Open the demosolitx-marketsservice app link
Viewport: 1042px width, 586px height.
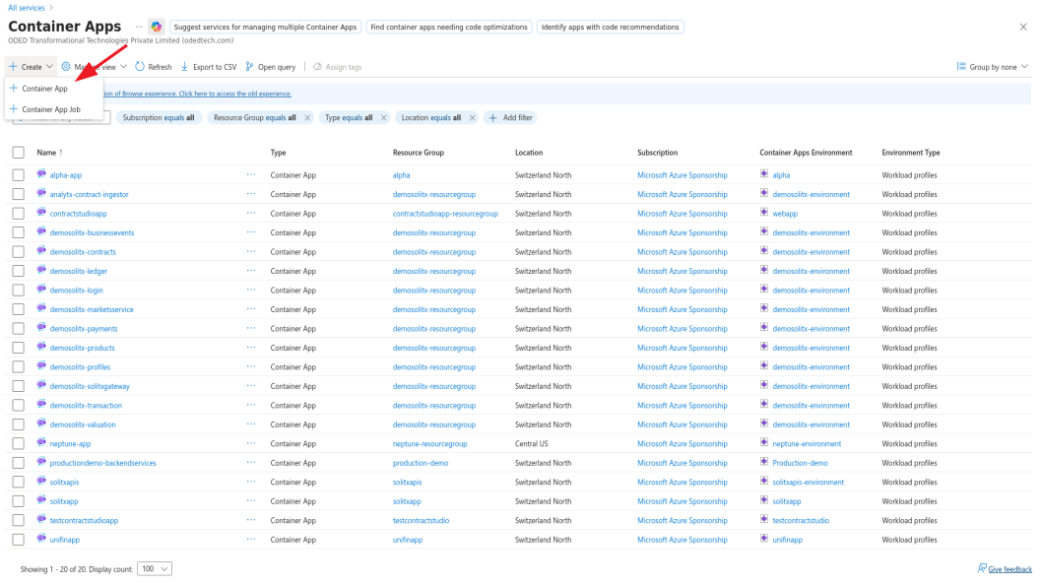[92, 309]
